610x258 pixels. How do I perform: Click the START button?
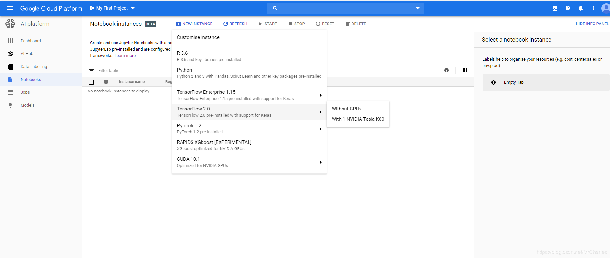[267, 24]
